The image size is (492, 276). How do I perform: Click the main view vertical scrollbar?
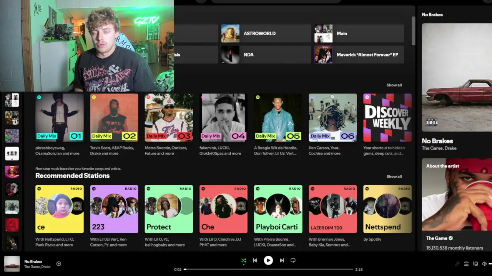coord(414,31)
